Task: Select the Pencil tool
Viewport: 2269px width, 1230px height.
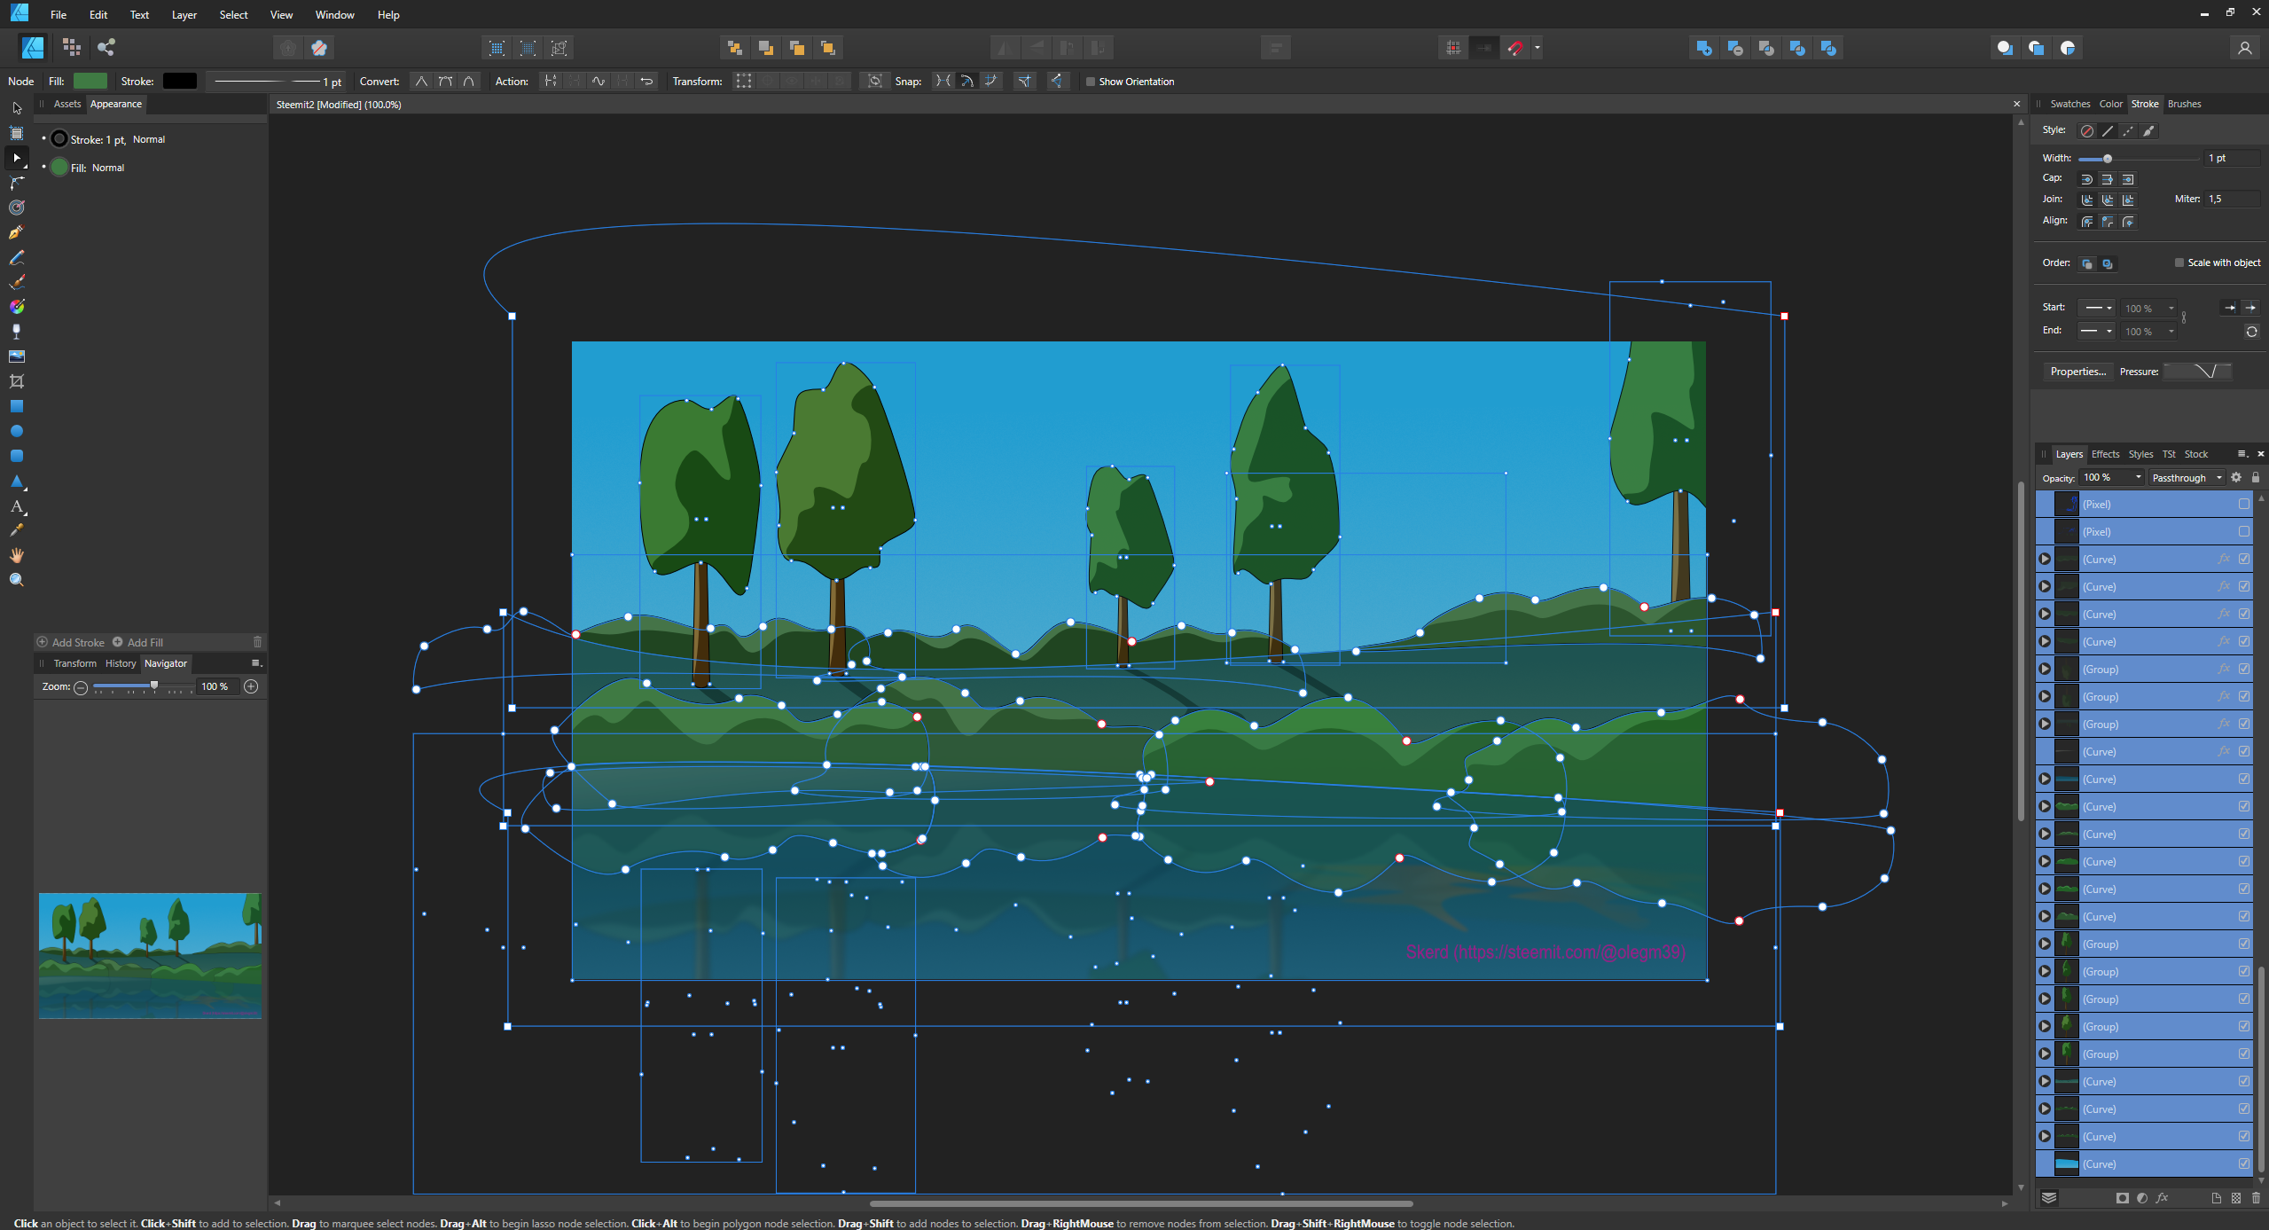Action: tap(16, 257)
